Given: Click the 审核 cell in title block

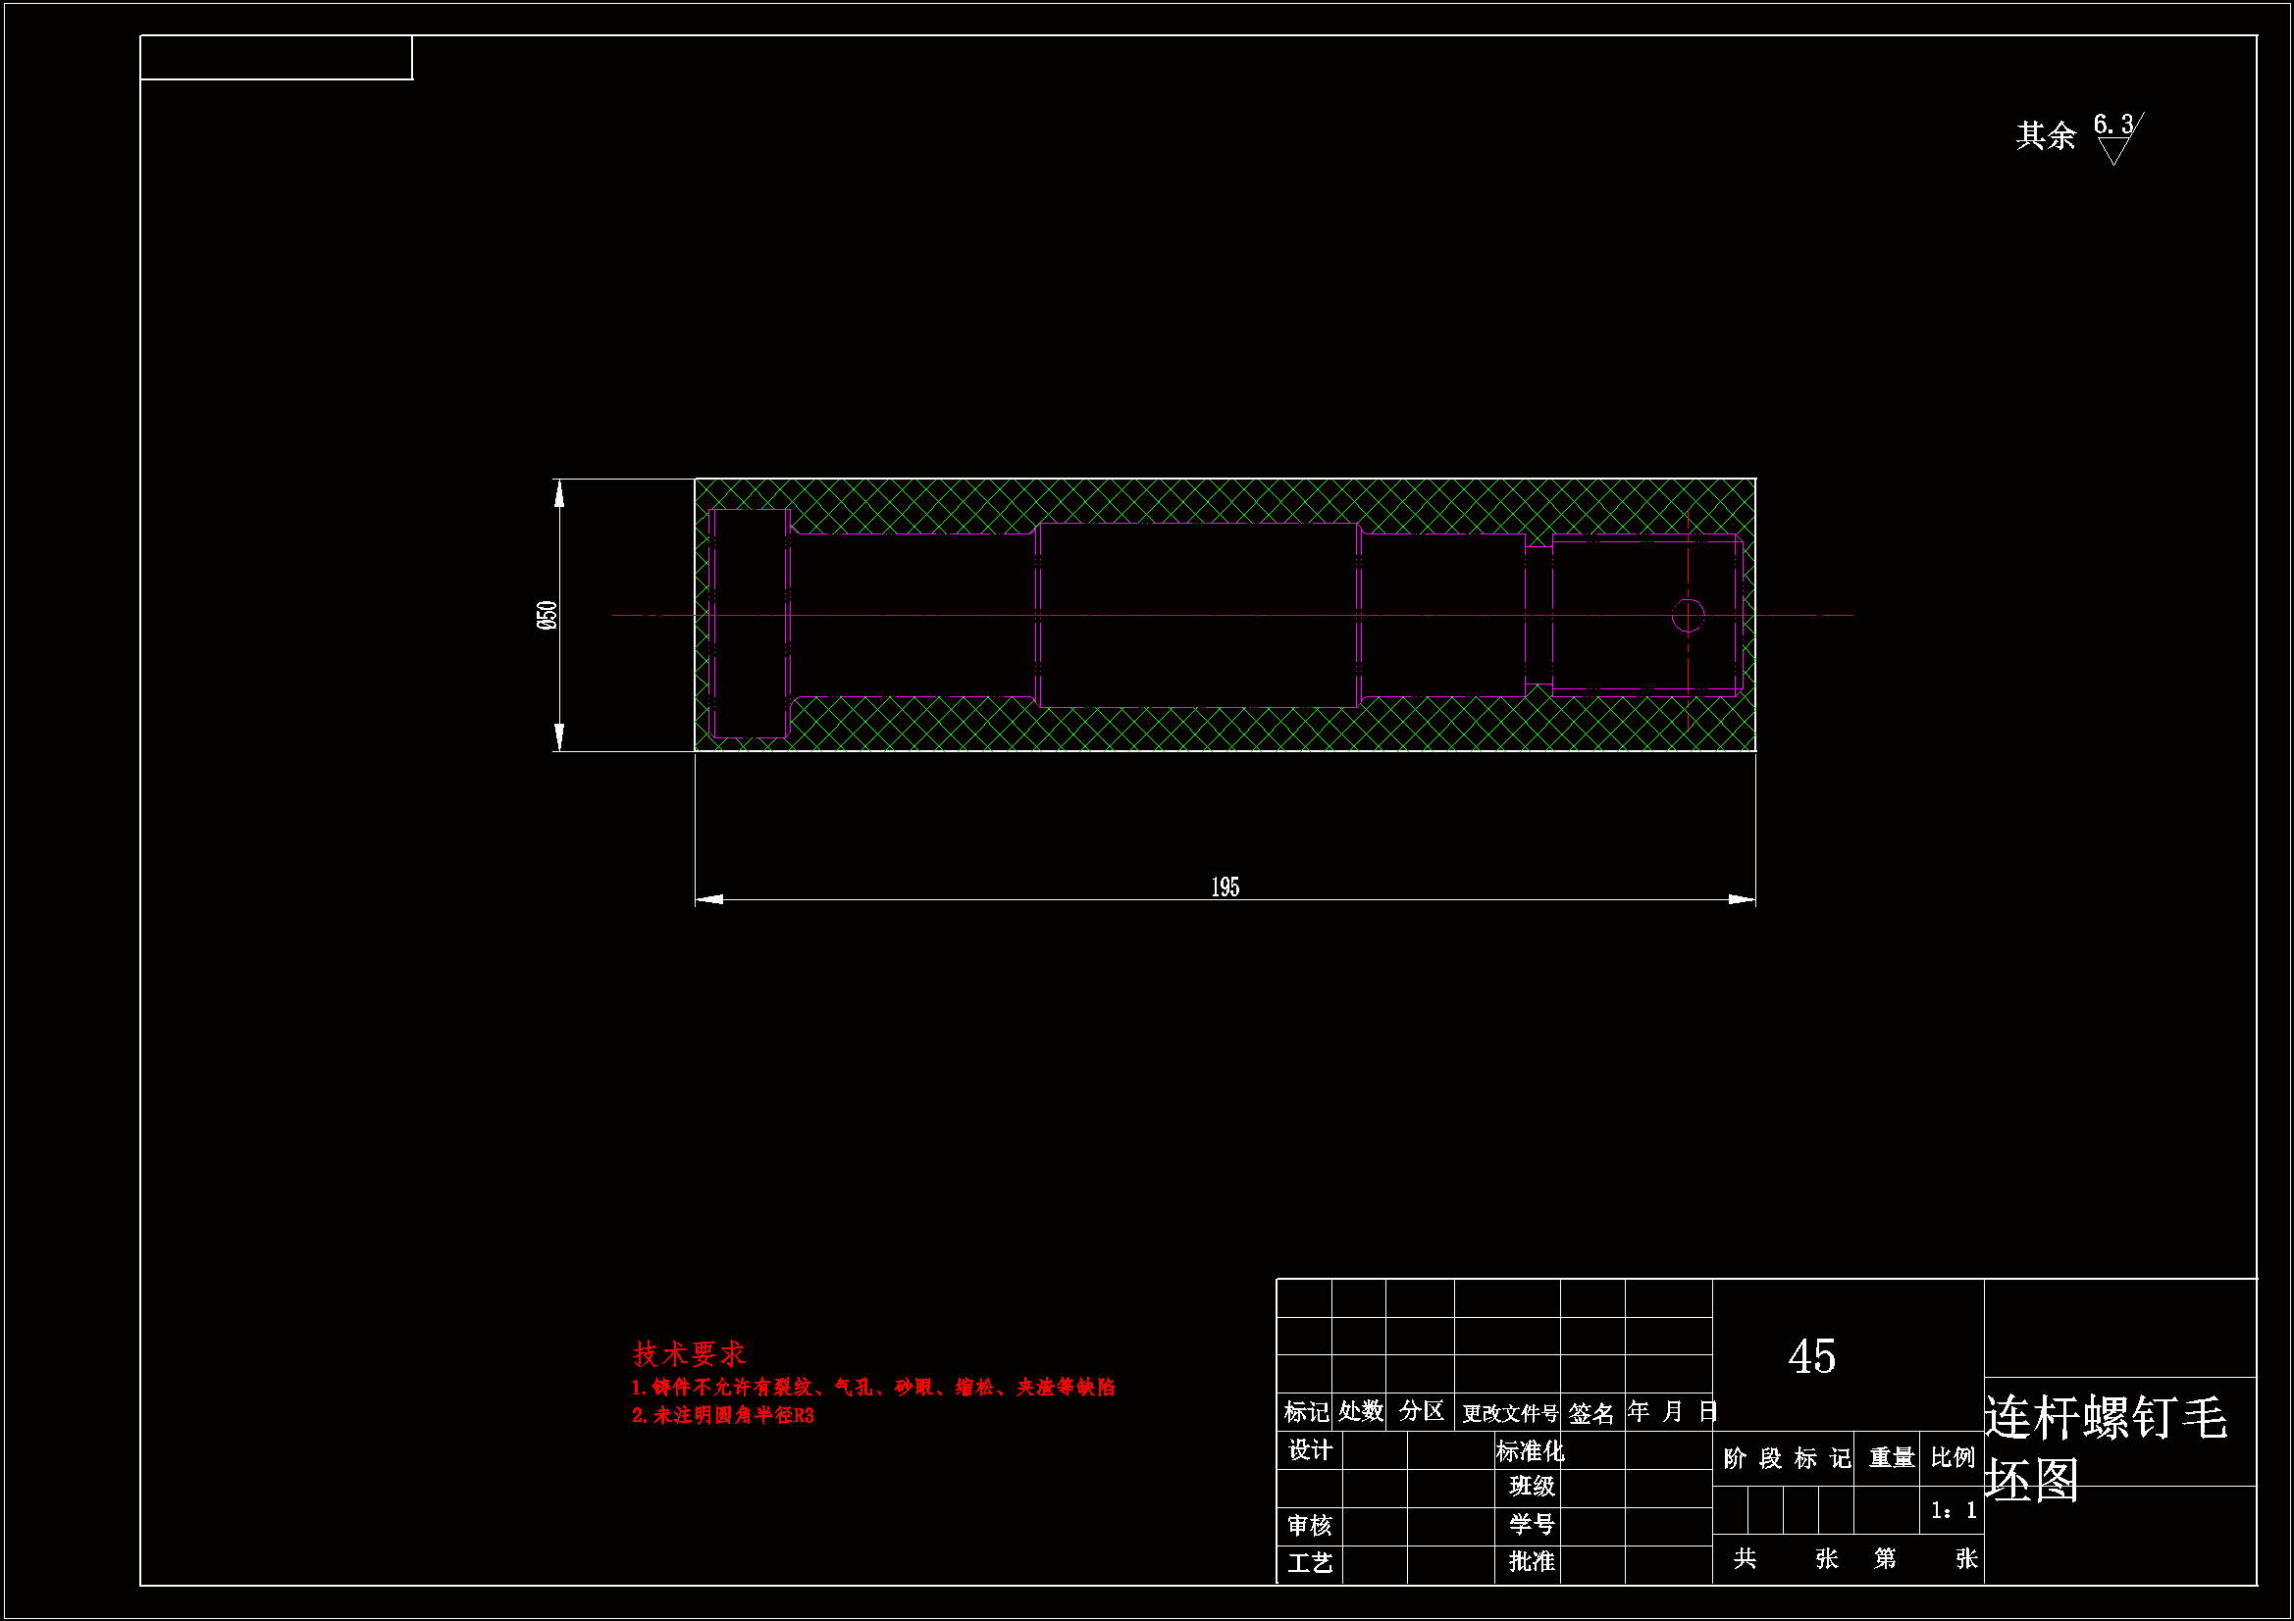Looking at the screenshot, I should coord(1310,1525).
